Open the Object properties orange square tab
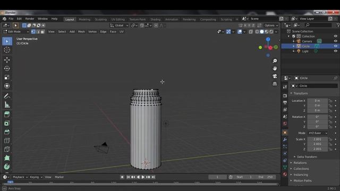 click(x=285, y=132)
